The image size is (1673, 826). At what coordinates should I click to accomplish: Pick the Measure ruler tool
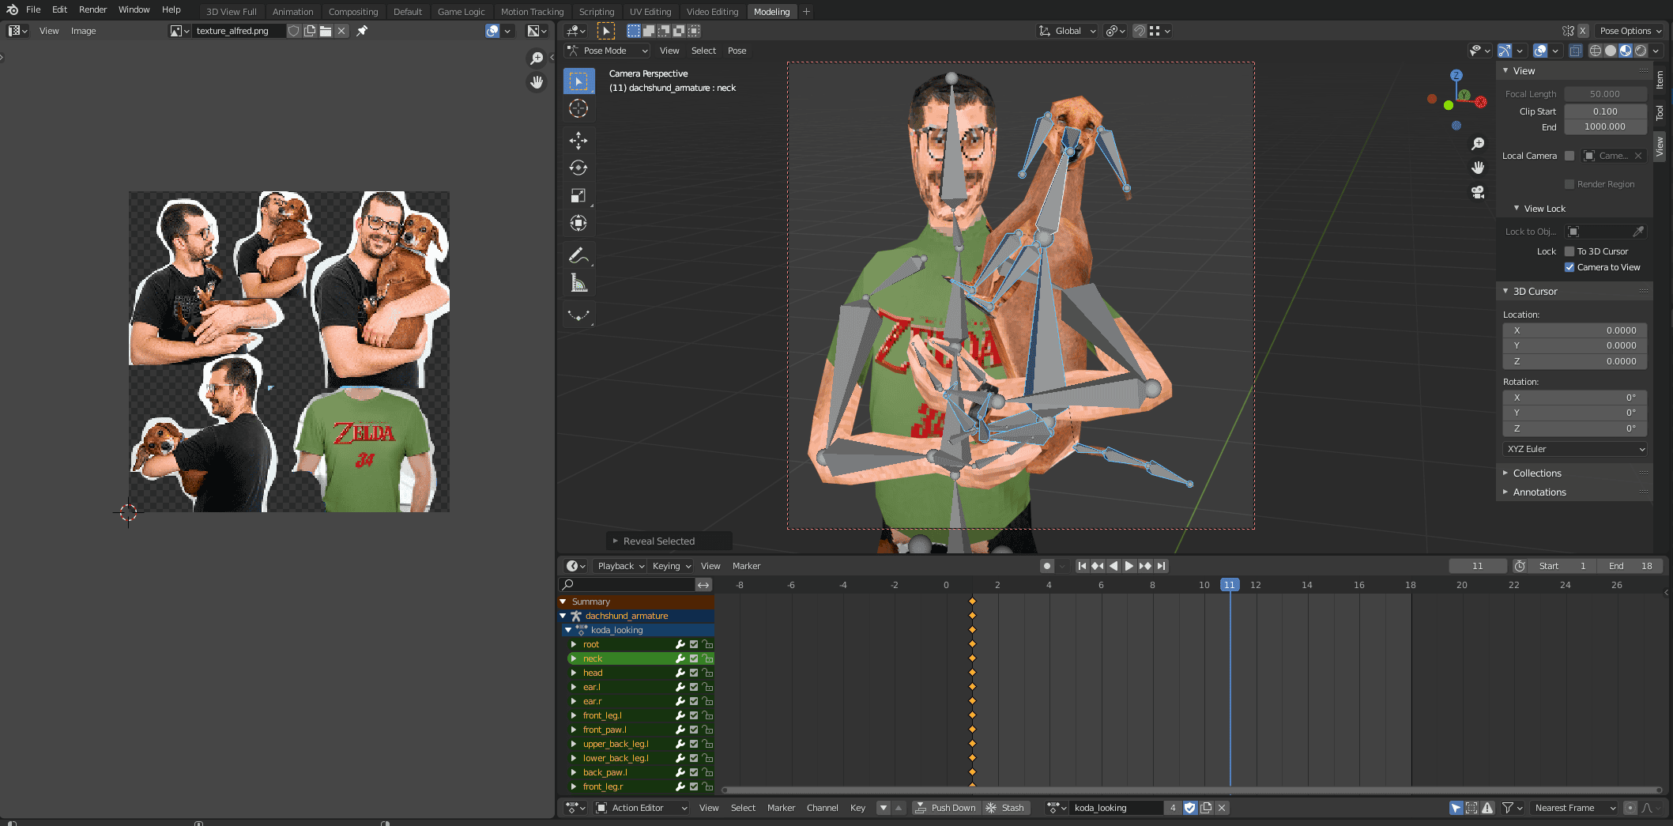coord(578,283)
